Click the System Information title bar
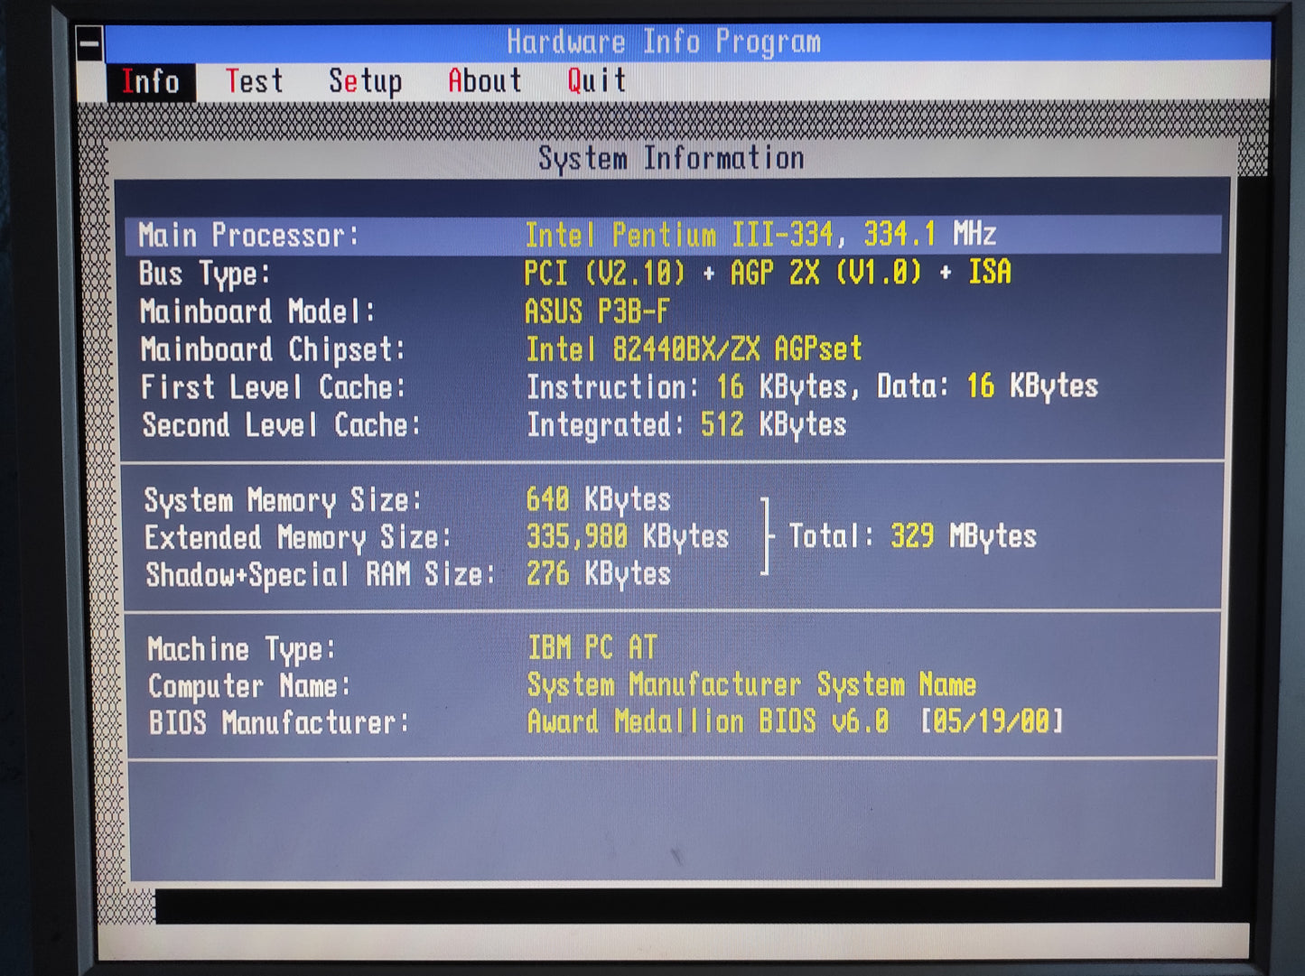 click(x=670, y=157)
